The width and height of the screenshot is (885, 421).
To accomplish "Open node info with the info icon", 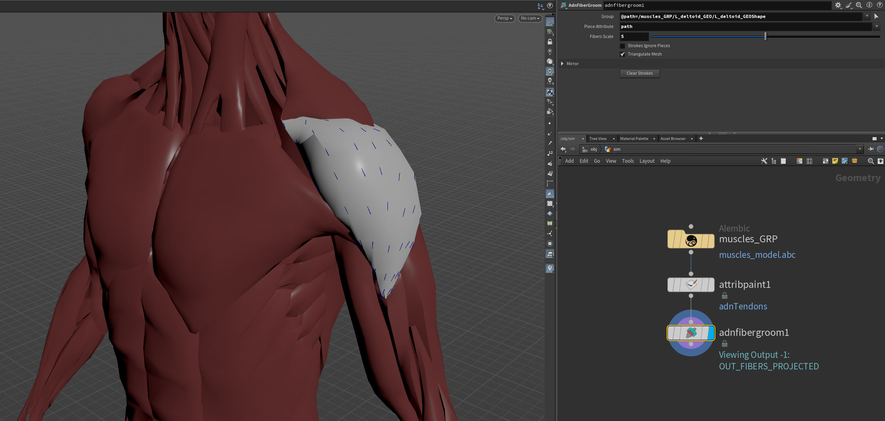I will (869, 5).
